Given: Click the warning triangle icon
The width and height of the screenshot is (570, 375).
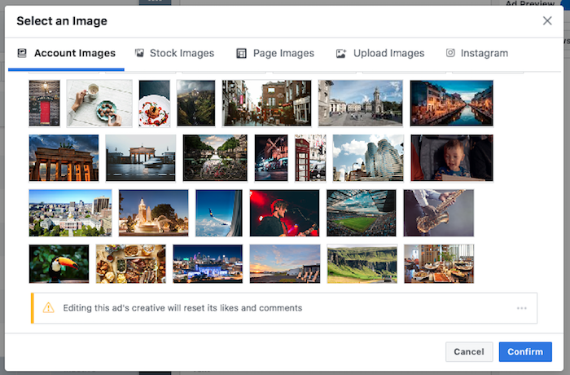Looking at the screenshot, I should (48, 307).
